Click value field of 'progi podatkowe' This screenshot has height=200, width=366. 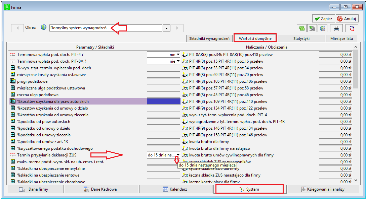[164, 81]
